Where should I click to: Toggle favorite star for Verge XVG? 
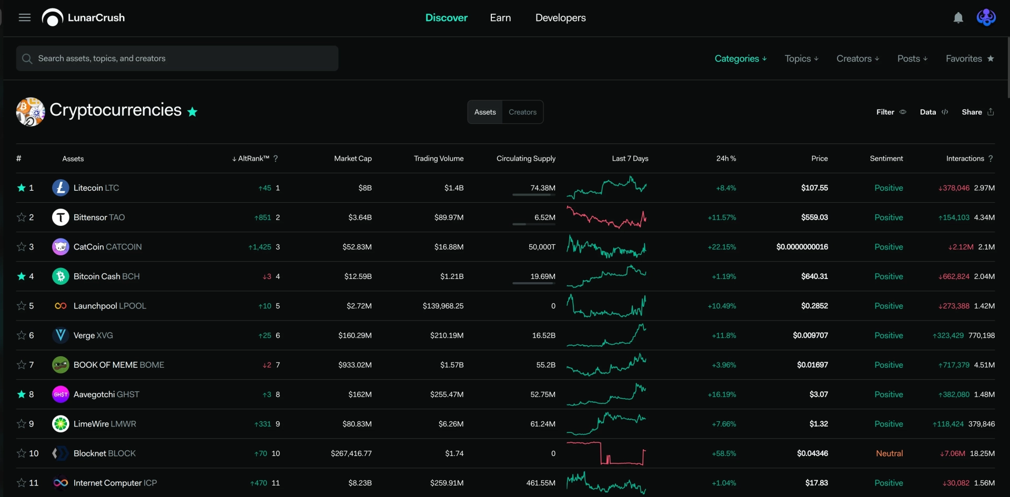pyautogui.click(x=22, y=335)
